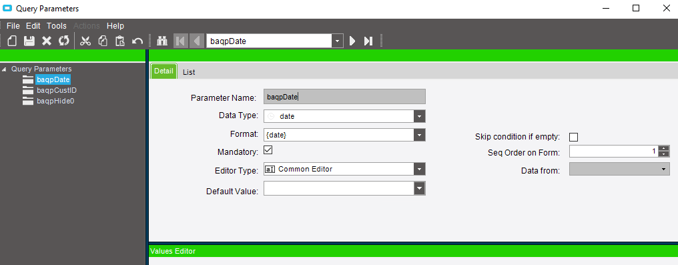The width and height of the screenshot is (678, 265).
Task: Open the File menu
Action: (x=13, y=26)
